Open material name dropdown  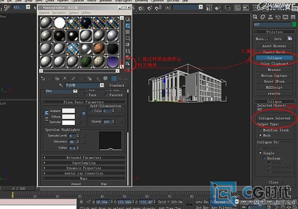tap(102, 85)
